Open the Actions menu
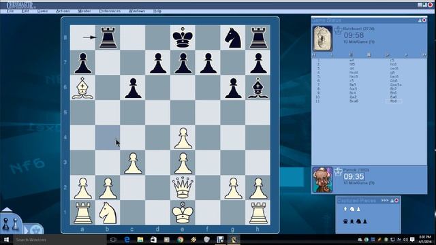 pyautogui.click(x=63, y=11)
